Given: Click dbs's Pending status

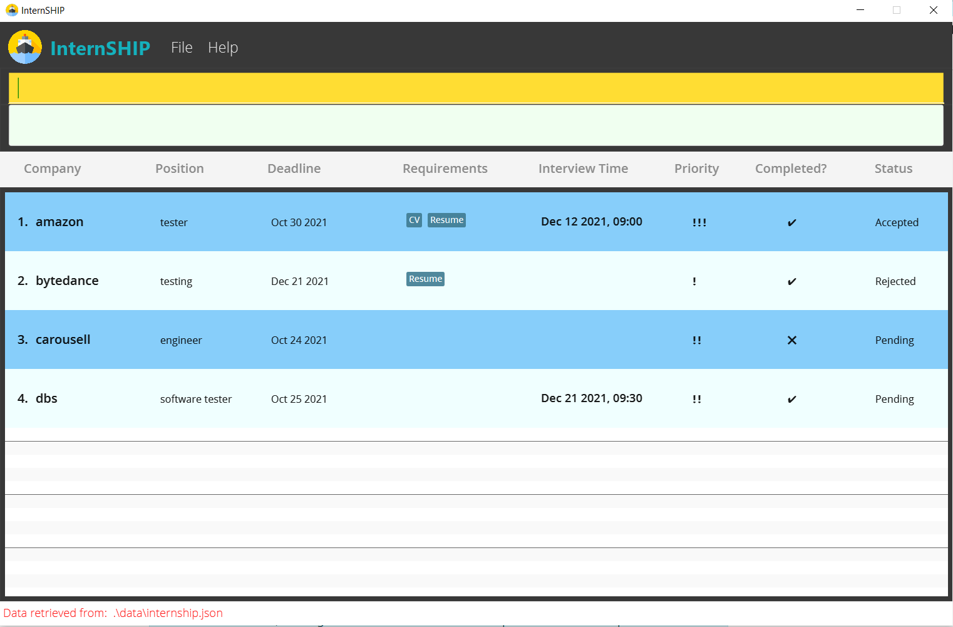Looking at the screenshot, I should (894, 399).
